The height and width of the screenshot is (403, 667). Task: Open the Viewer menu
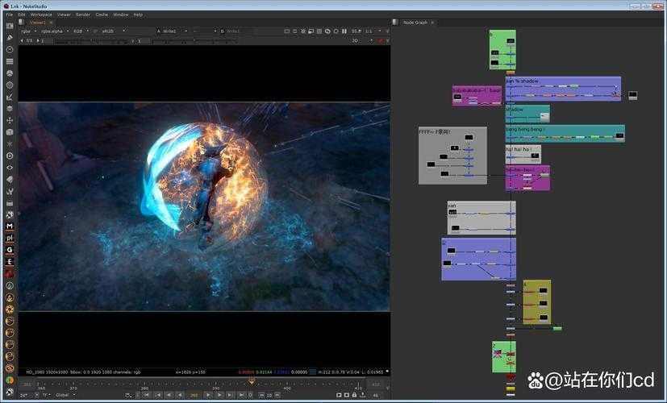(64, 15)
